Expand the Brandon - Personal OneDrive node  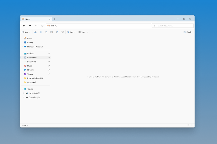coord(22,47)
